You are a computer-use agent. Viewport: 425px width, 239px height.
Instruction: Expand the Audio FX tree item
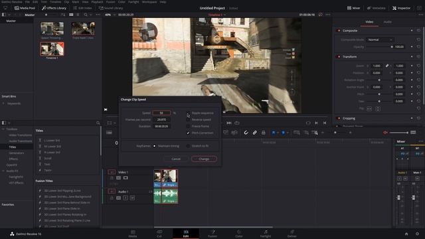coord(3,171)
